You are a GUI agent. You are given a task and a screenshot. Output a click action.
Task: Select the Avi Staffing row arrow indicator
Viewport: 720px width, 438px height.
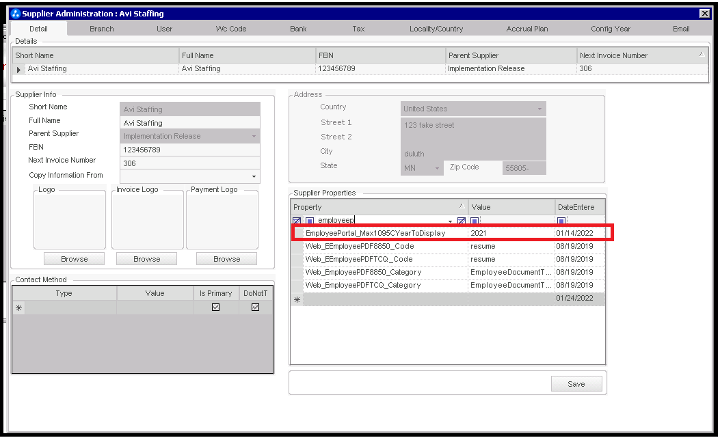tap(19, 69)
